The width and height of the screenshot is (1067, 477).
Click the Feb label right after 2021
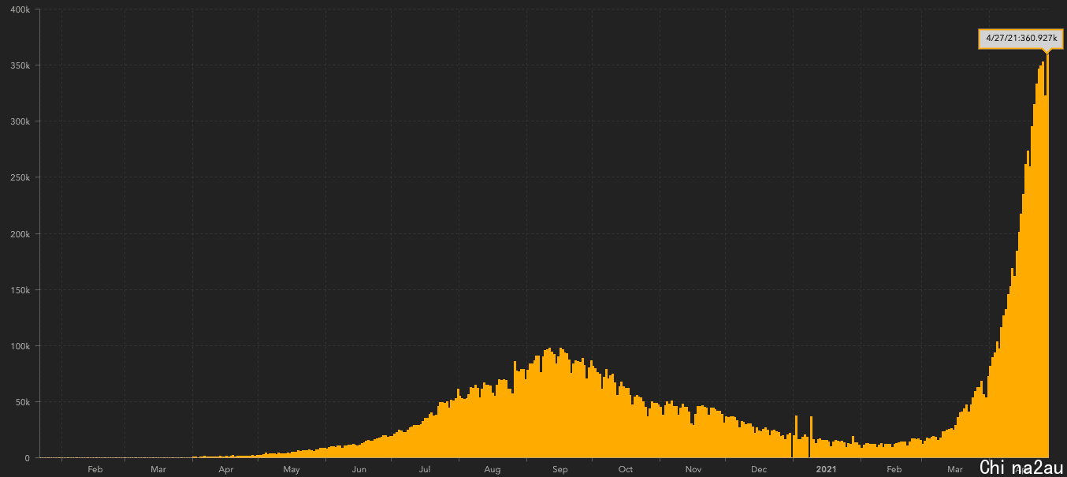click(894, 470)
